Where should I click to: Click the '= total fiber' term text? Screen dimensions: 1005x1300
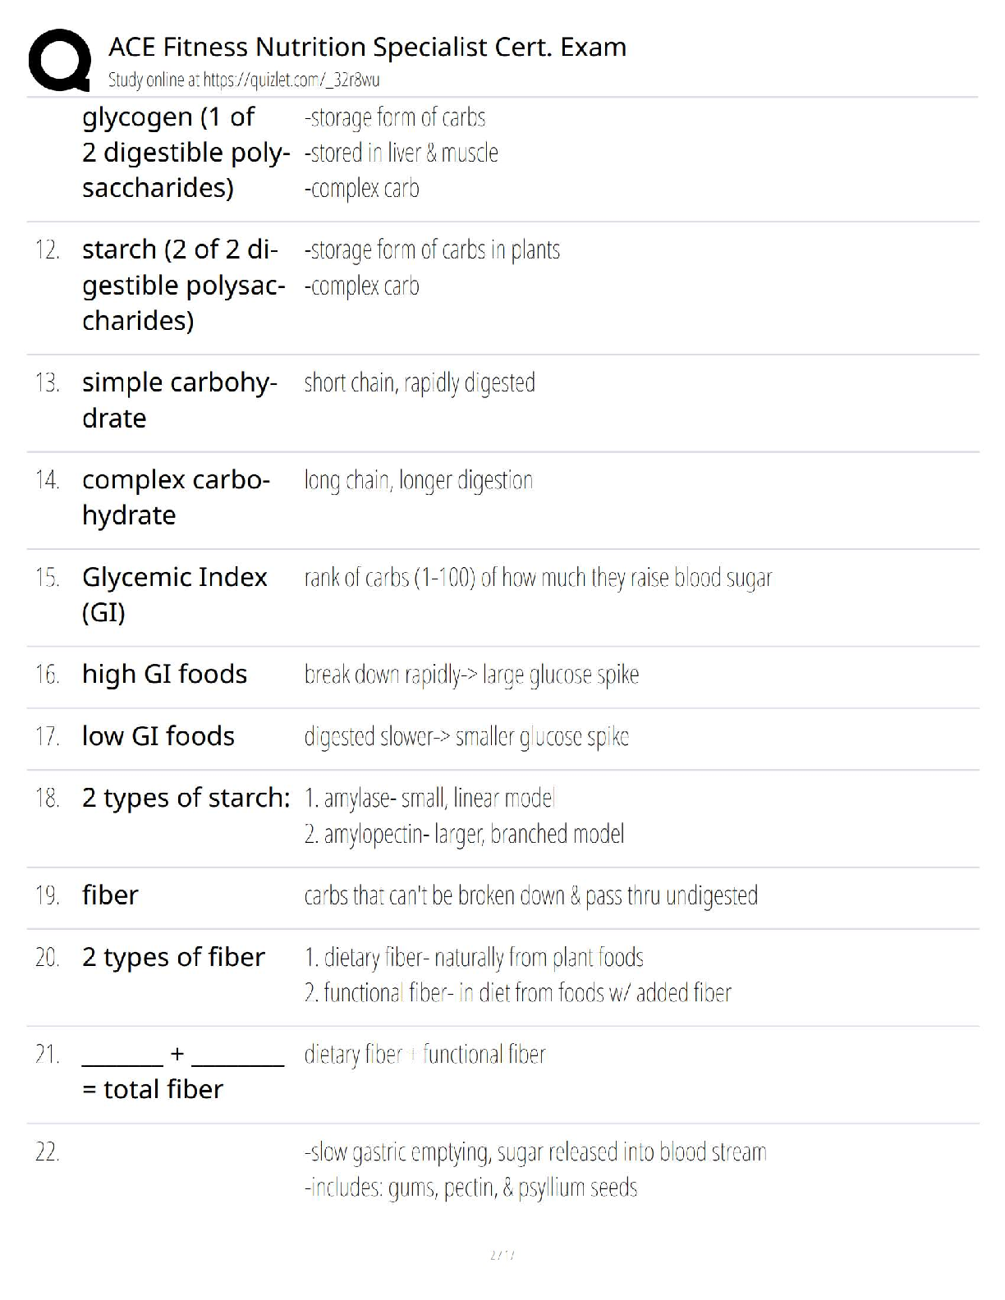153,1089
